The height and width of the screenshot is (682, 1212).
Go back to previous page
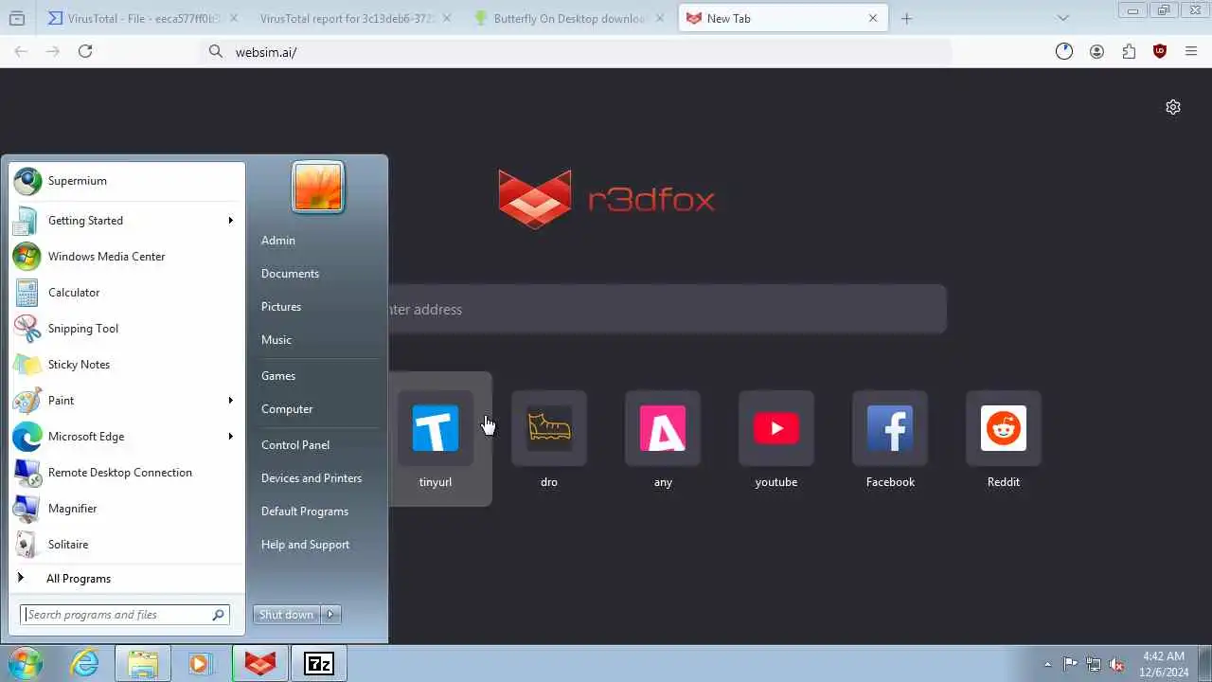[x=21, y=51]
